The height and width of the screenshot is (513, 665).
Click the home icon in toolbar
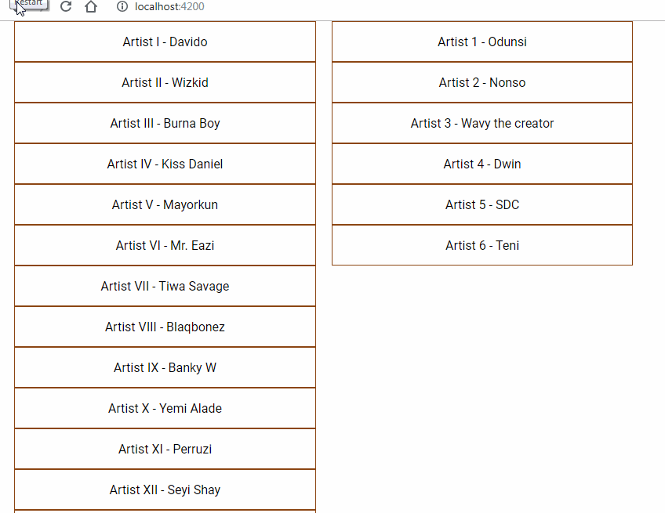tap(89, 6)
